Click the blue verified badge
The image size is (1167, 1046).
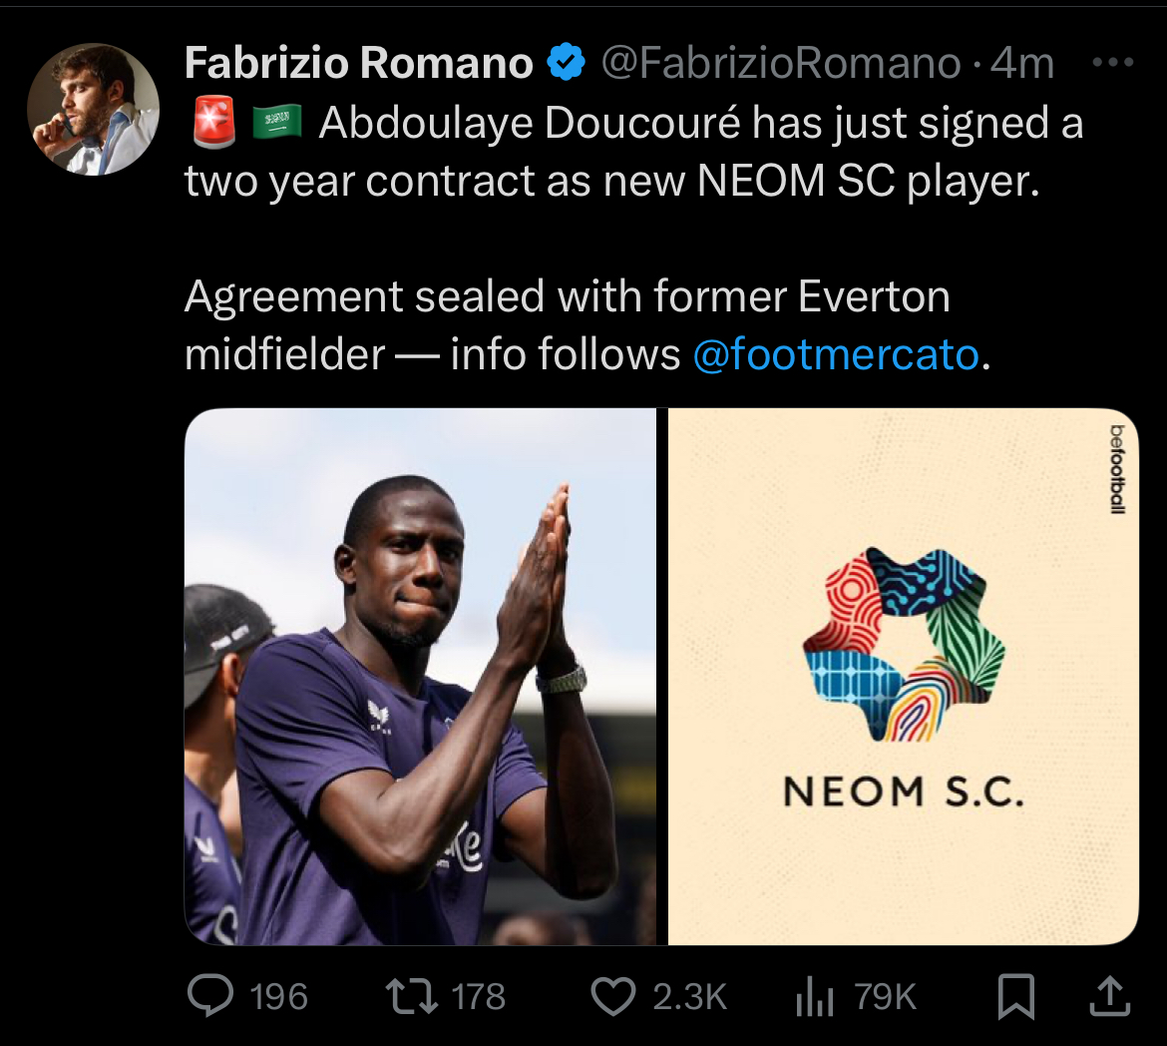point(567,64)
